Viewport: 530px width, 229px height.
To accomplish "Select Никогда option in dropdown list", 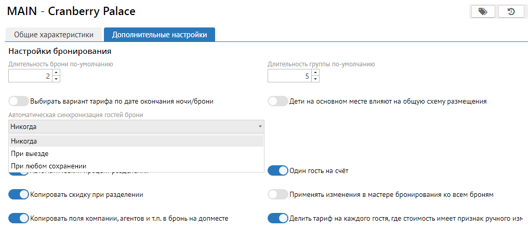I will click(x=136, y=141).
